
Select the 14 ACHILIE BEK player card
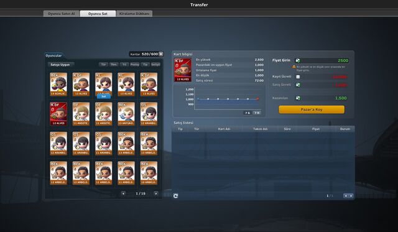coord(58,84)
